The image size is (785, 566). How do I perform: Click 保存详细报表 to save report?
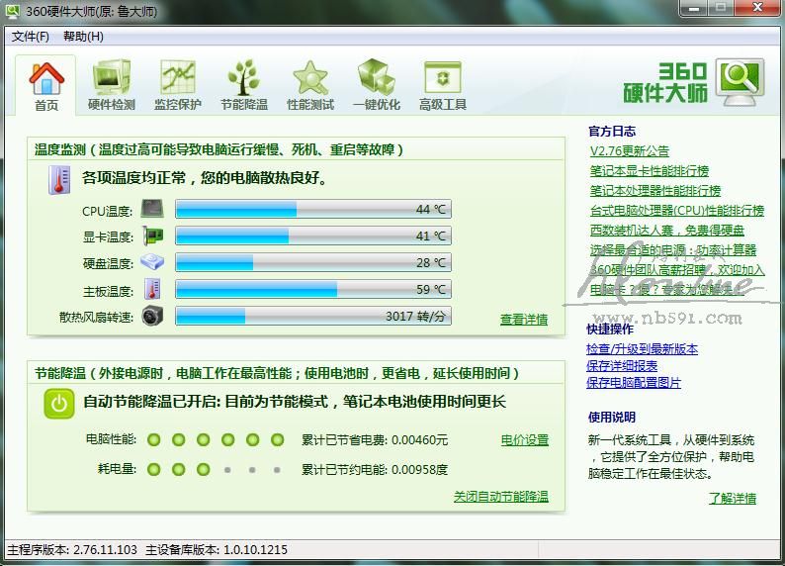pyautogui.click(x=621, y=366)
